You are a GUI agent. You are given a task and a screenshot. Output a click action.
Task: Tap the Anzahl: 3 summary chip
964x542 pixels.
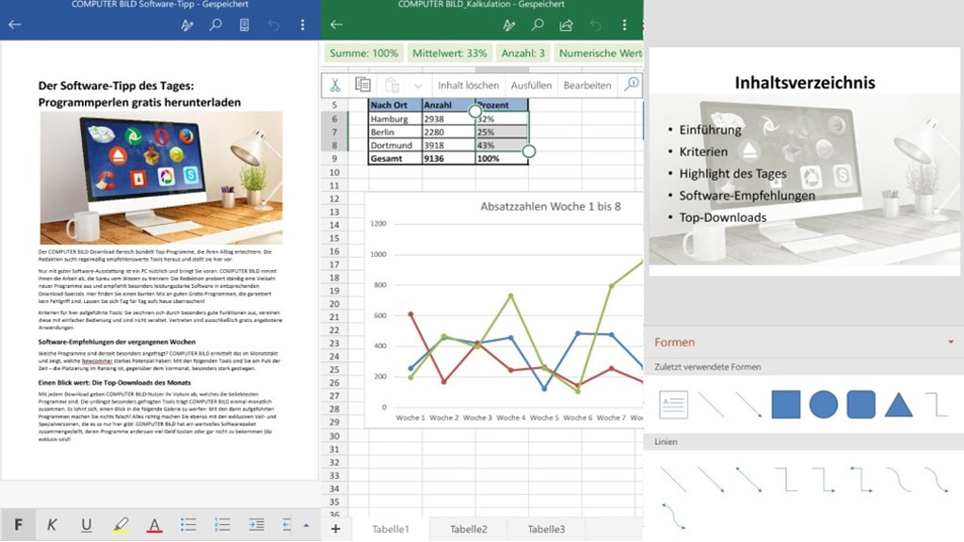click(x=522, y=54)
